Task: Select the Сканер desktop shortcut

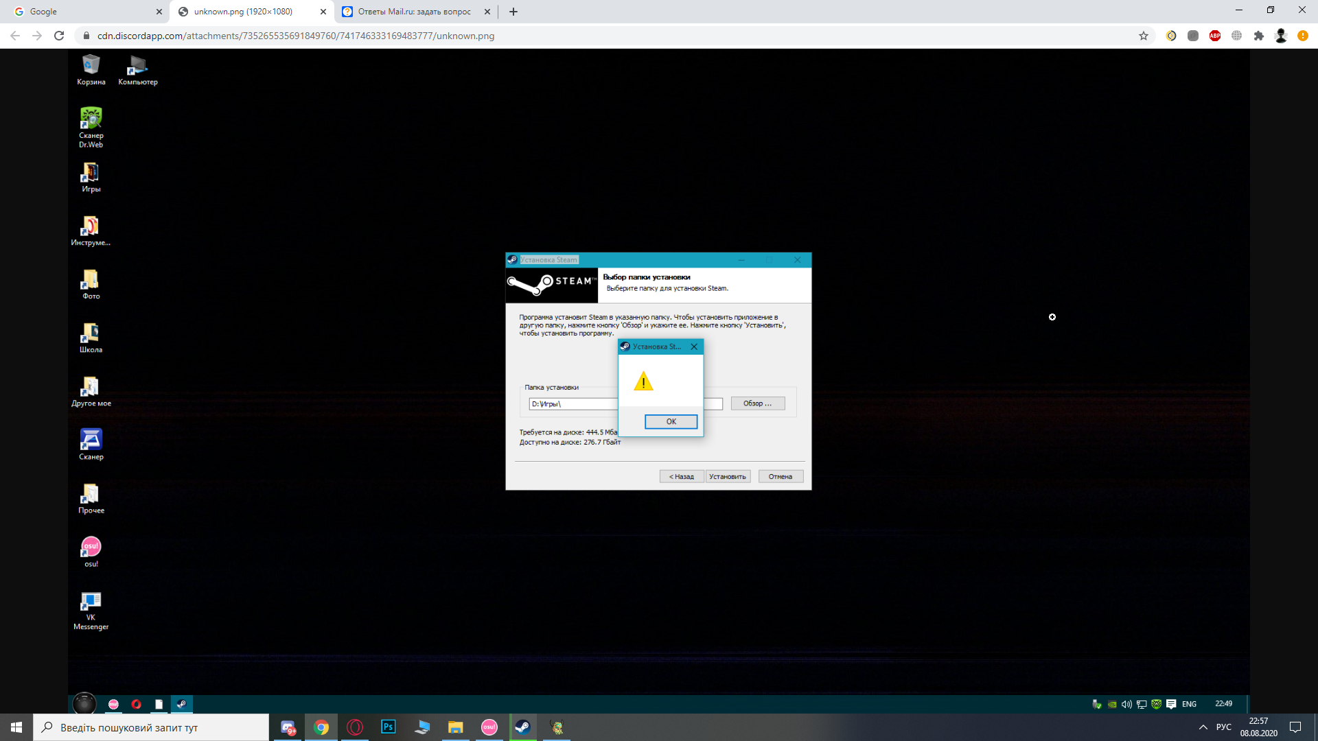Action: (x=91, y=445)
